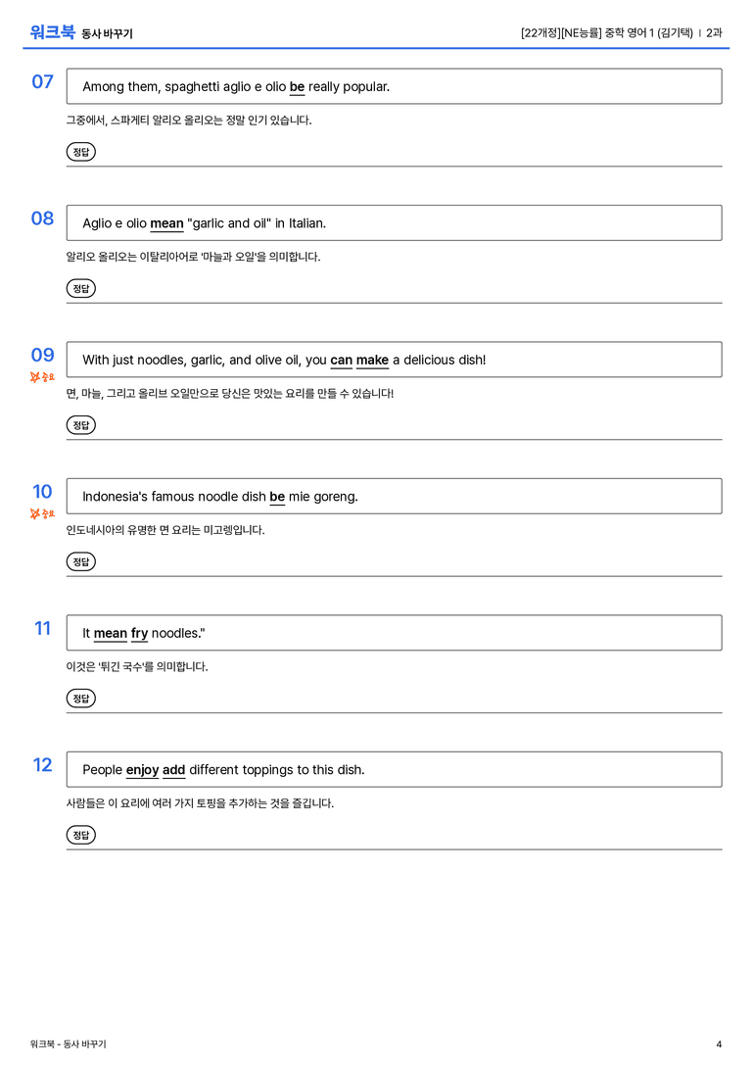The width and height of the screenshot is (752, 1065).
Task: Click the 정답 badge under question 11
Action: click(x=80, y=699)
